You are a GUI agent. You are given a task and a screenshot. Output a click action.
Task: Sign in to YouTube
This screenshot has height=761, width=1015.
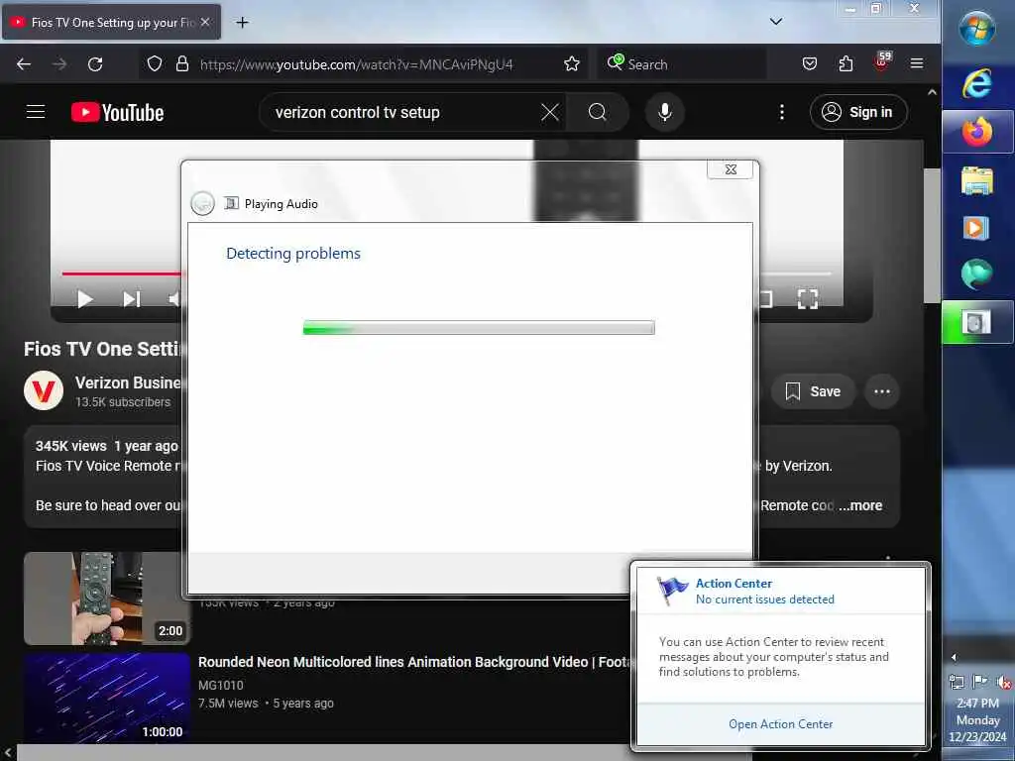pos(858,113)
